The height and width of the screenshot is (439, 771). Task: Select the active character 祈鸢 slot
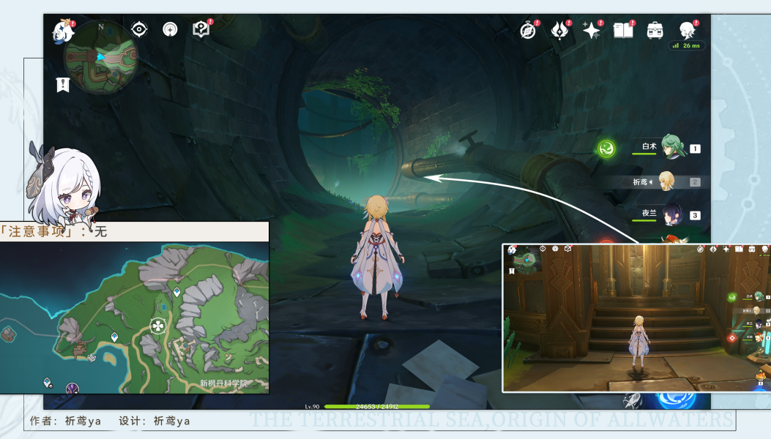[x=666, y=181]
